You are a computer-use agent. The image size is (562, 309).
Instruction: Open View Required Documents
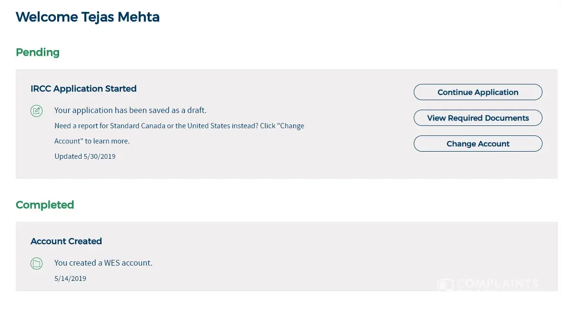pyautogui.click(x=478, y=118)
